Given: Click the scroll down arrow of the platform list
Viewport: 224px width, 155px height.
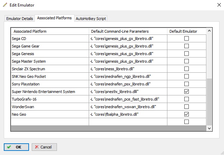Looking at the screenshot, I should tap(209, 128).
